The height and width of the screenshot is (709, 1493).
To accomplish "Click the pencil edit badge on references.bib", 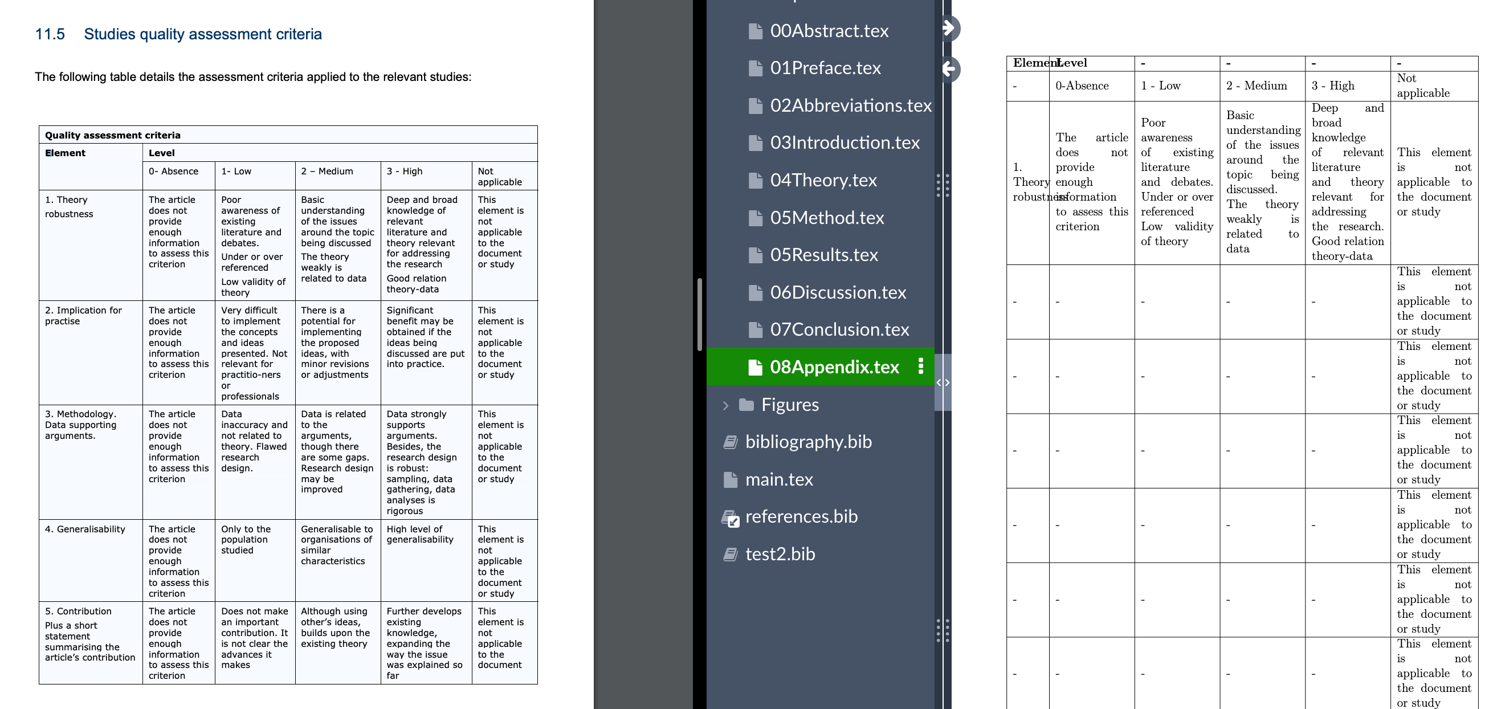I will [735, 521].
